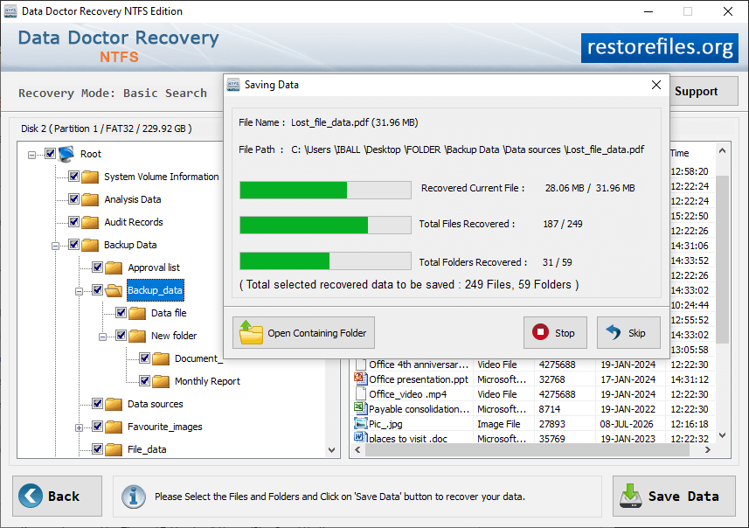Close the Saving Data dialog

coord(656,85)
